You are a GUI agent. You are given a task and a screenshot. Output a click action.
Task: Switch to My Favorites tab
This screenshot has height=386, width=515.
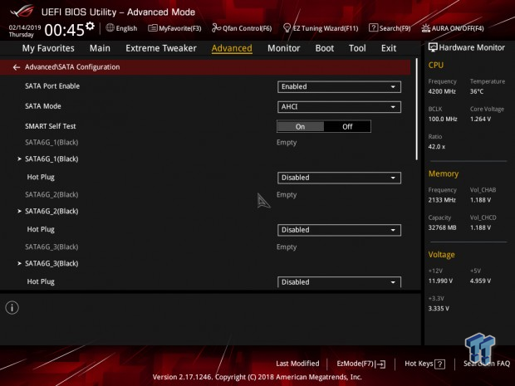click(x=48, y=48)
